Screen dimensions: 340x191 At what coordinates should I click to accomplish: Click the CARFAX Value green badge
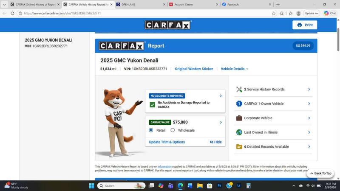[x=160, y=122]
